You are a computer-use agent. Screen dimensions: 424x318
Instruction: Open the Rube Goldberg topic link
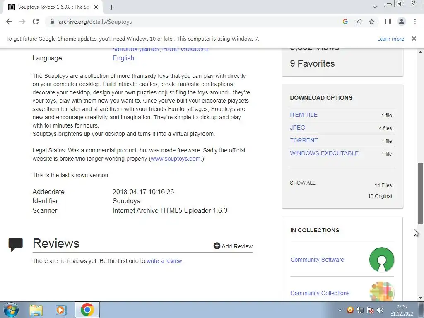click(x=185, y=49)
